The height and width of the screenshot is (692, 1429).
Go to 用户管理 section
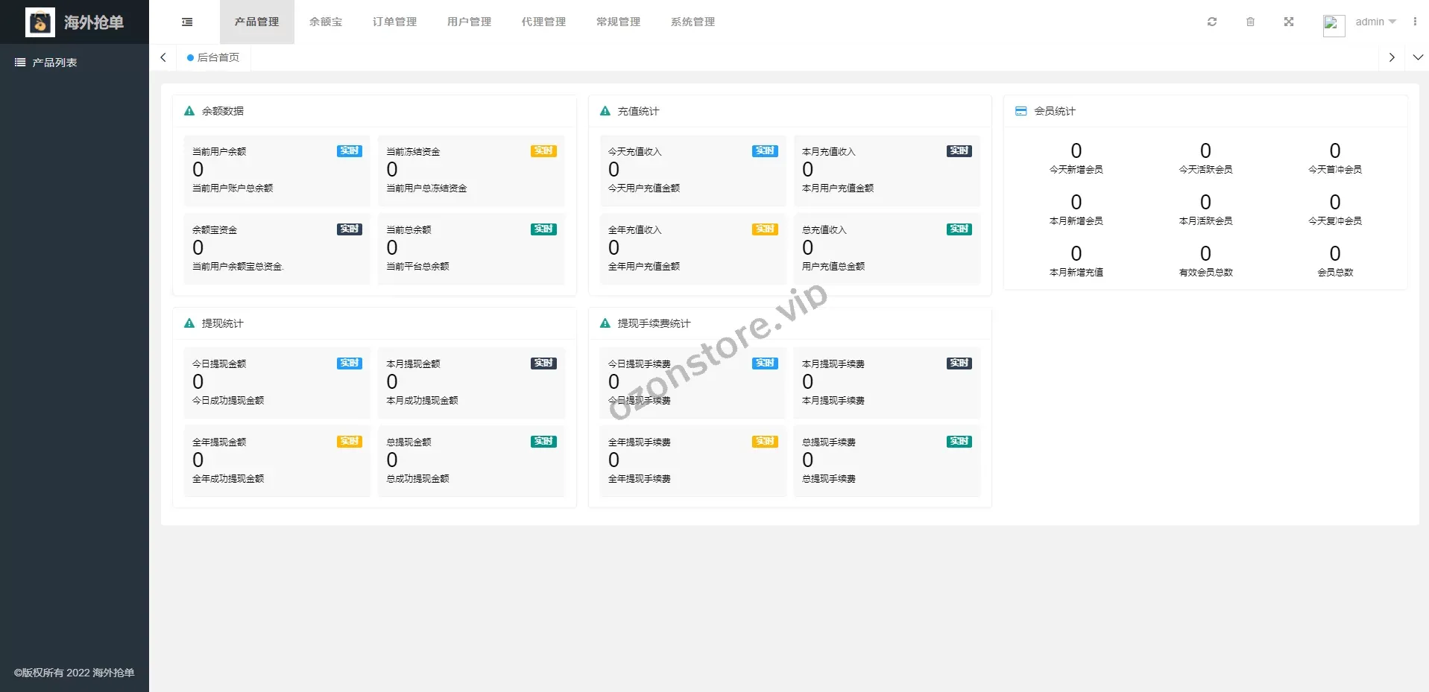[469, 22]
